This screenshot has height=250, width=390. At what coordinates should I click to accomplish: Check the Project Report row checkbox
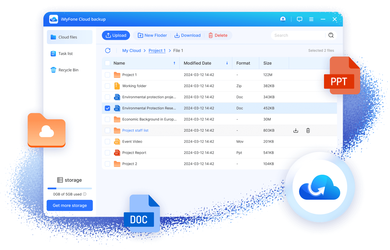(108, 153)
